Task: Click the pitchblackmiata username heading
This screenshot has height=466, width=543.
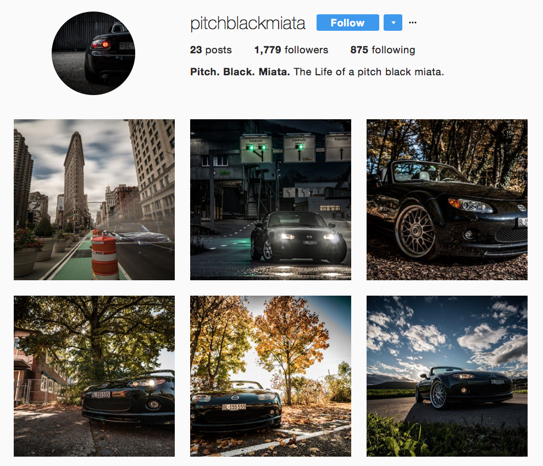Action: click(248, 23)
